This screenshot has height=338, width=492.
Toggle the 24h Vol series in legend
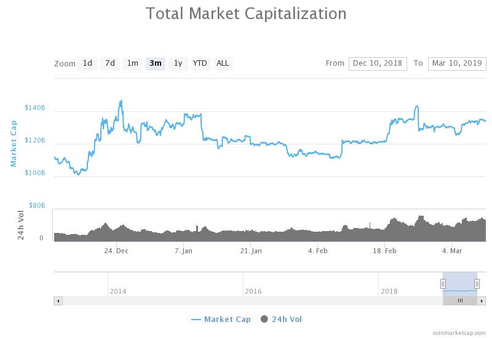pos(282,319)
